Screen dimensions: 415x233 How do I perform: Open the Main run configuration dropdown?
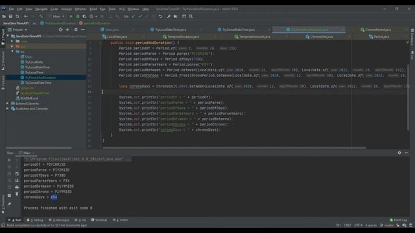click(x=56, y=16)
